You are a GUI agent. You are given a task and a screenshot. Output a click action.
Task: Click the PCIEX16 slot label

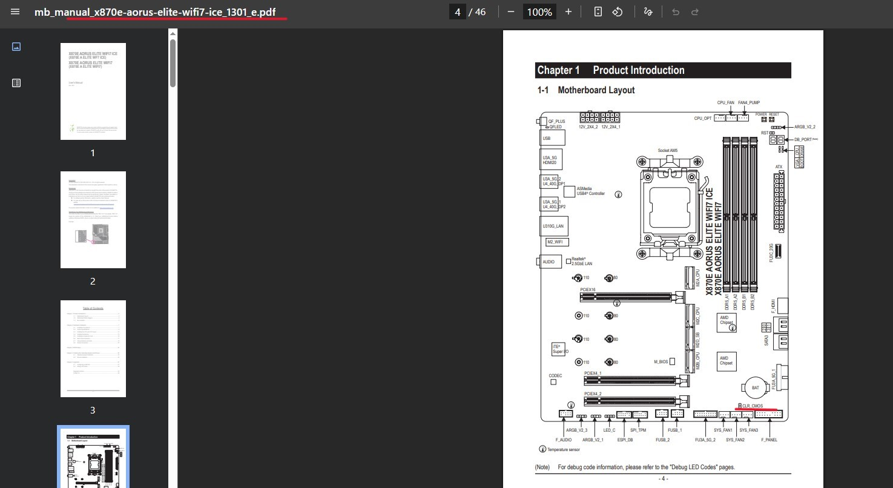coord(587,290)
